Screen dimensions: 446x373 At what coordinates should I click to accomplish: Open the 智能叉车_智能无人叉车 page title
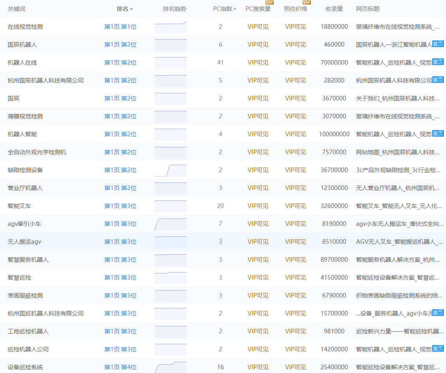coord(399,206)
